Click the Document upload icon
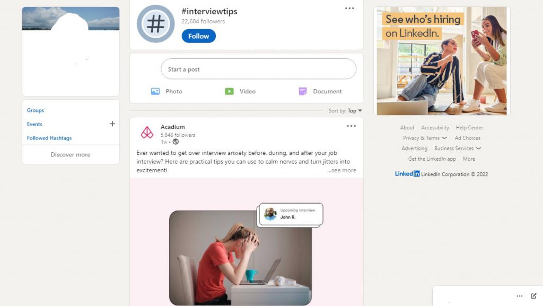This screenshot has height=306, width=543. [303, 91]
